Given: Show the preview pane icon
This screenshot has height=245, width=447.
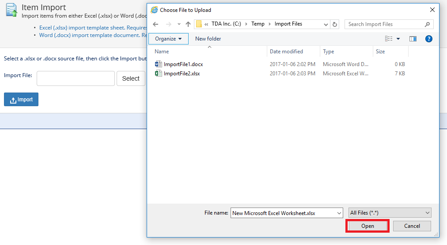Looking at the screenshot, I should click(413, 39).
